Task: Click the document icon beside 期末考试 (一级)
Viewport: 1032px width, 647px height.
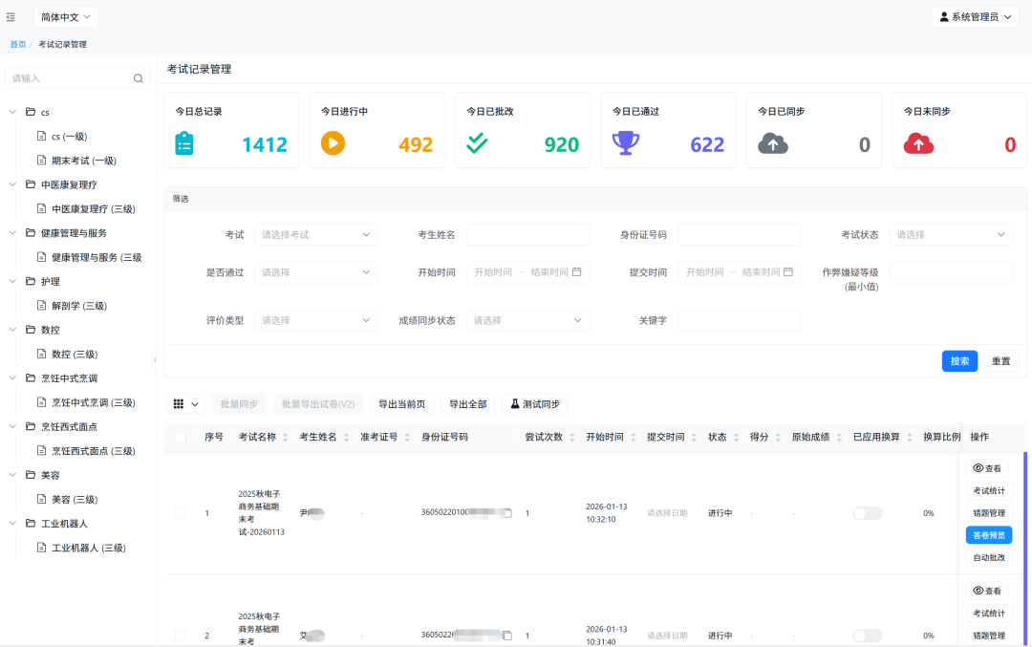Action: [x=41, y=160]
